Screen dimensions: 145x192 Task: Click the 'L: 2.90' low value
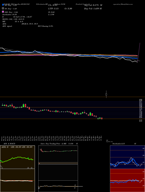pyautogui.click(x=51, y=15)
